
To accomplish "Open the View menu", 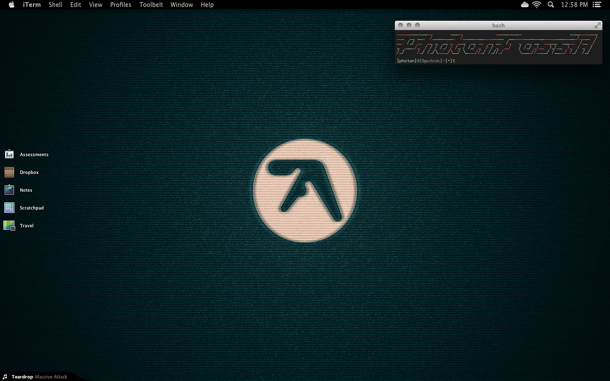I will tap(96, 5).
